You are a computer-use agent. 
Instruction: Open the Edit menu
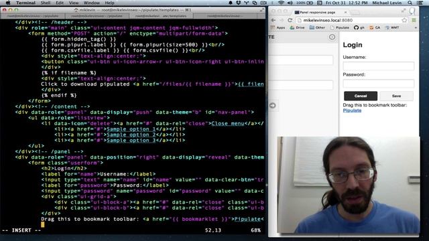(x=60, y=3)
